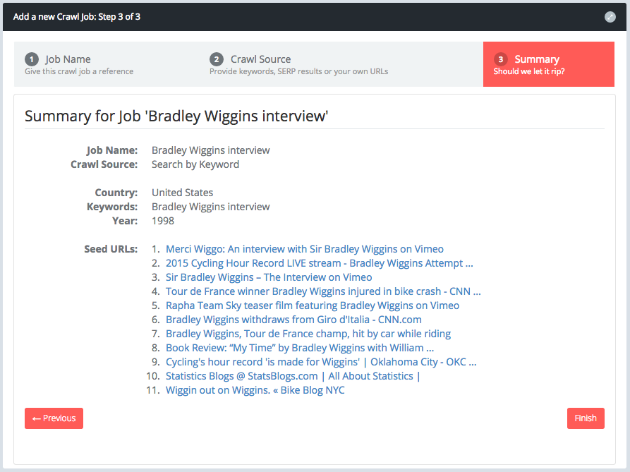Click the 'Provide keywords, SERP results' subtitle

click(299, 71)
